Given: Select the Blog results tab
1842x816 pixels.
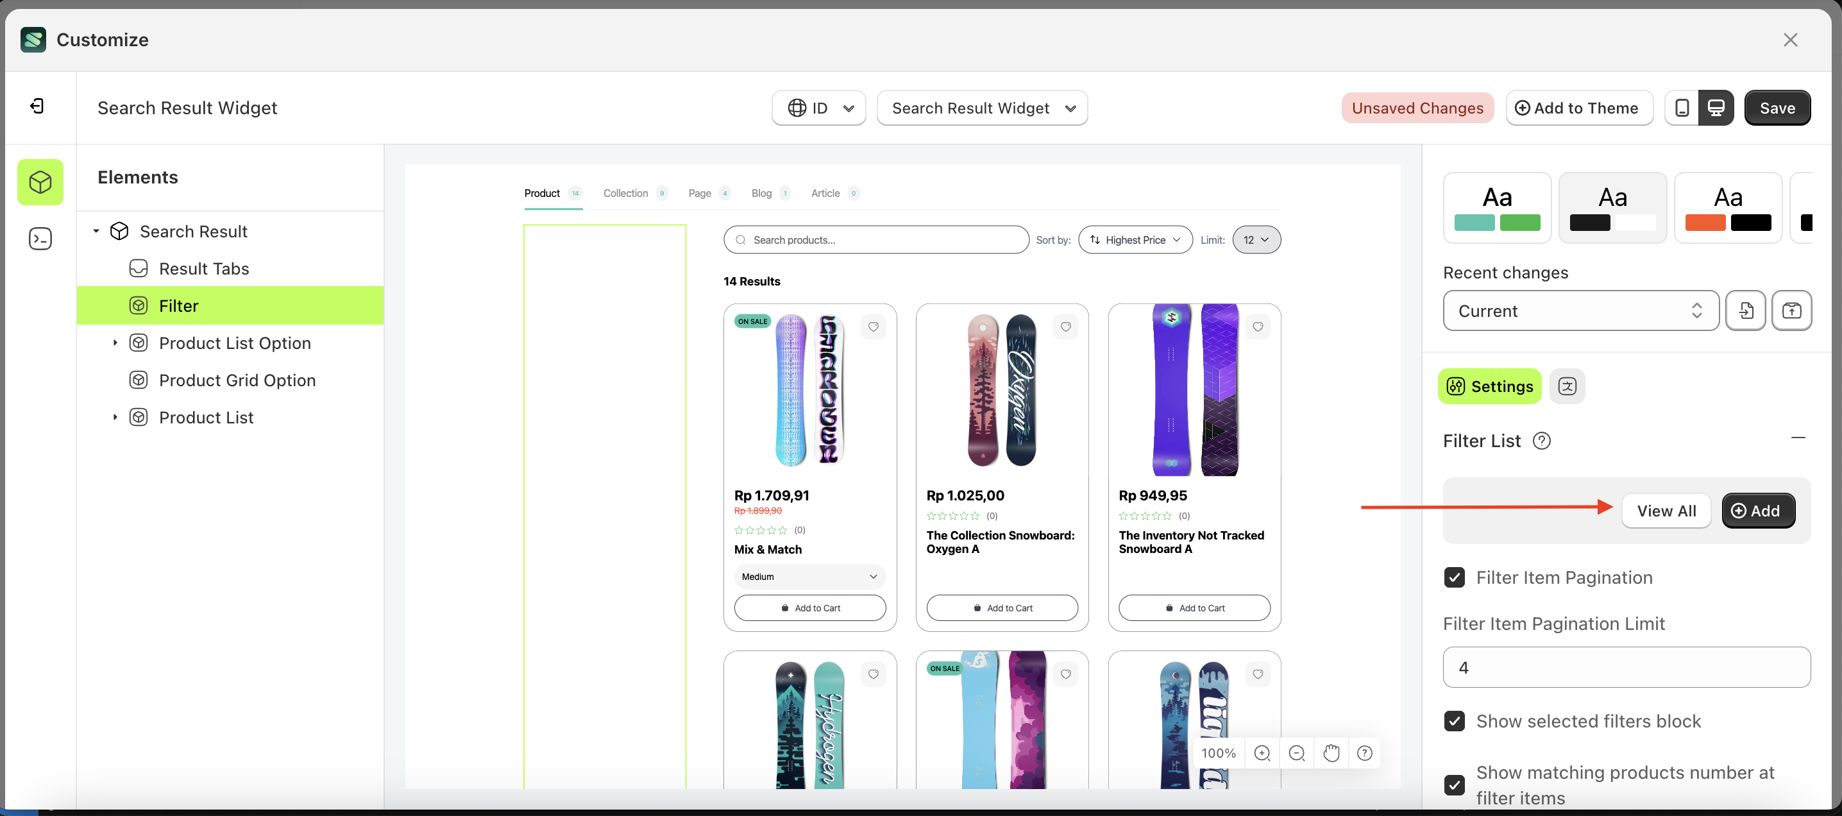Looking at the screenshot, I should [x=761, y=193].
